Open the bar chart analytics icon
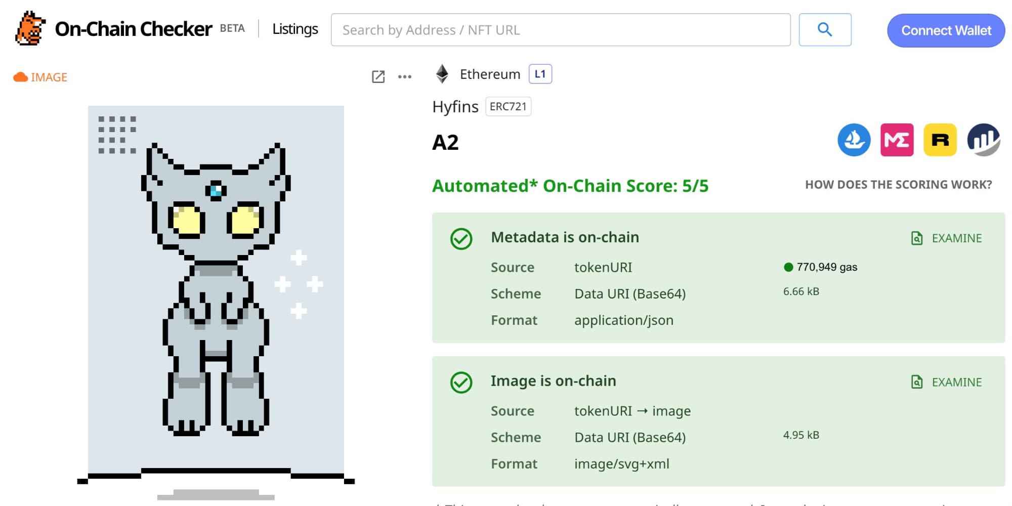Screen dimensions: 1012x506 (983, 140)
